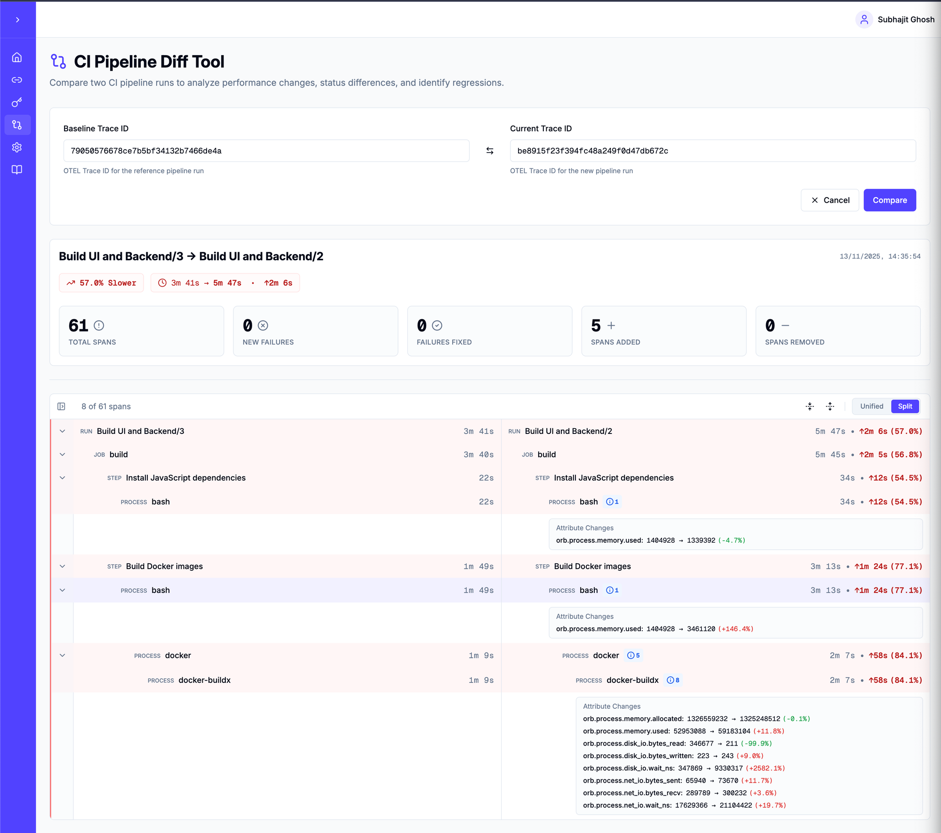This screenshot has height=833, width=941.
Task: Collapse the docker process row
Action: coord(62,656)
